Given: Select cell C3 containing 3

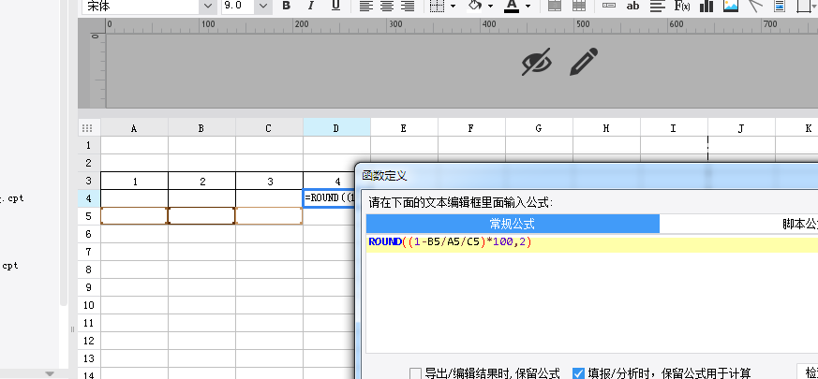Looking at the screenshot, I should [269, 181].
